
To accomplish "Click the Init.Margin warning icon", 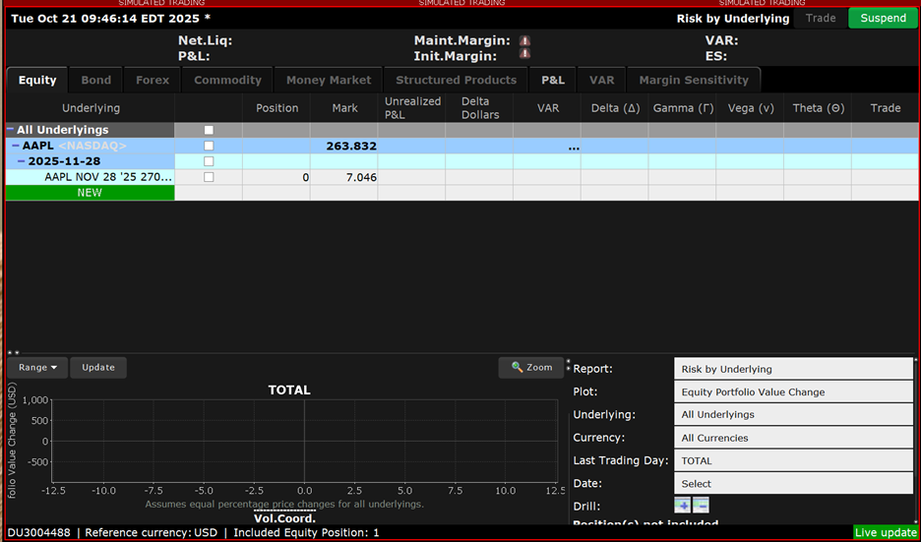I will [x=524, y=56].
